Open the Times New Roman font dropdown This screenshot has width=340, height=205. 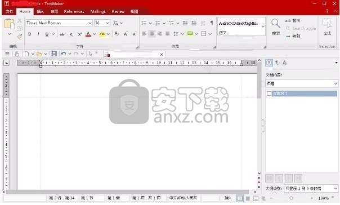(90, 23)
